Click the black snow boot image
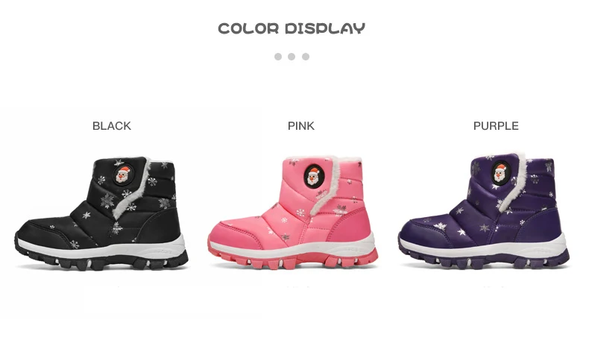 tap(101, 213)
